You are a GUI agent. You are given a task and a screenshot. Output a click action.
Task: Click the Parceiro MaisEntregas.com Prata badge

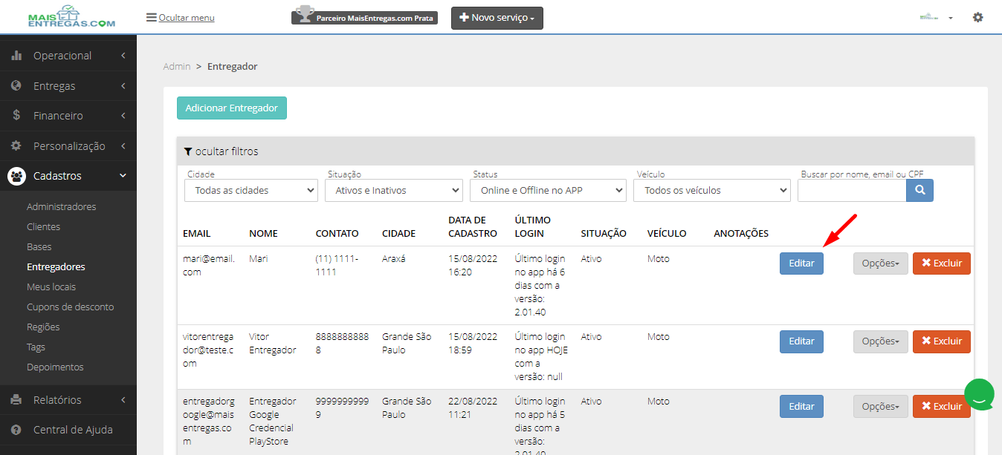tap(364, 18)
